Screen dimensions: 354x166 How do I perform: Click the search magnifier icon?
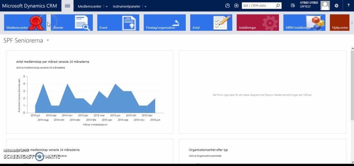[x=278, y=6]
